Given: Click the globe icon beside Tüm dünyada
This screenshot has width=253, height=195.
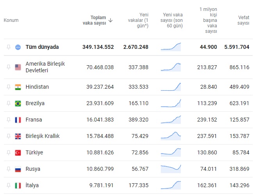Looking at the screenshot, I should point(18,47).
